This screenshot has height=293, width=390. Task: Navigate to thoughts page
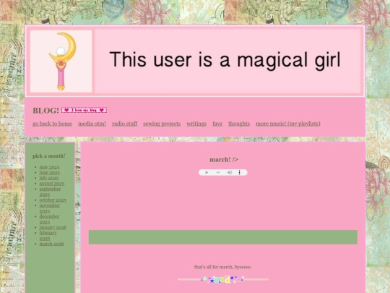point(239,124)
